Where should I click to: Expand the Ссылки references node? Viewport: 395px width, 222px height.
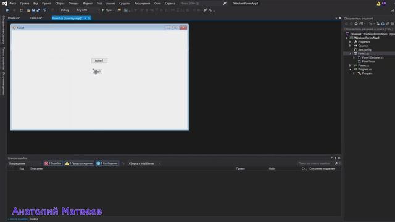tap(350, 46)
